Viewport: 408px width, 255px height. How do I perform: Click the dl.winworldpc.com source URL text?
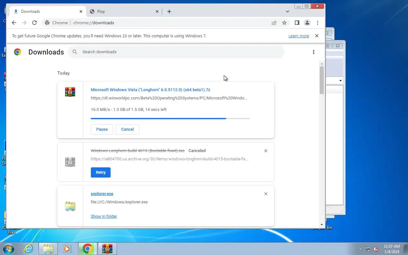tap(169, 98)
